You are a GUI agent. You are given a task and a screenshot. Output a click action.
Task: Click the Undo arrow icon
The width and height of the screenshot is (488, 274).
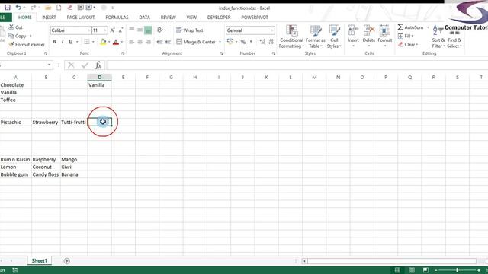pos(18,7)
